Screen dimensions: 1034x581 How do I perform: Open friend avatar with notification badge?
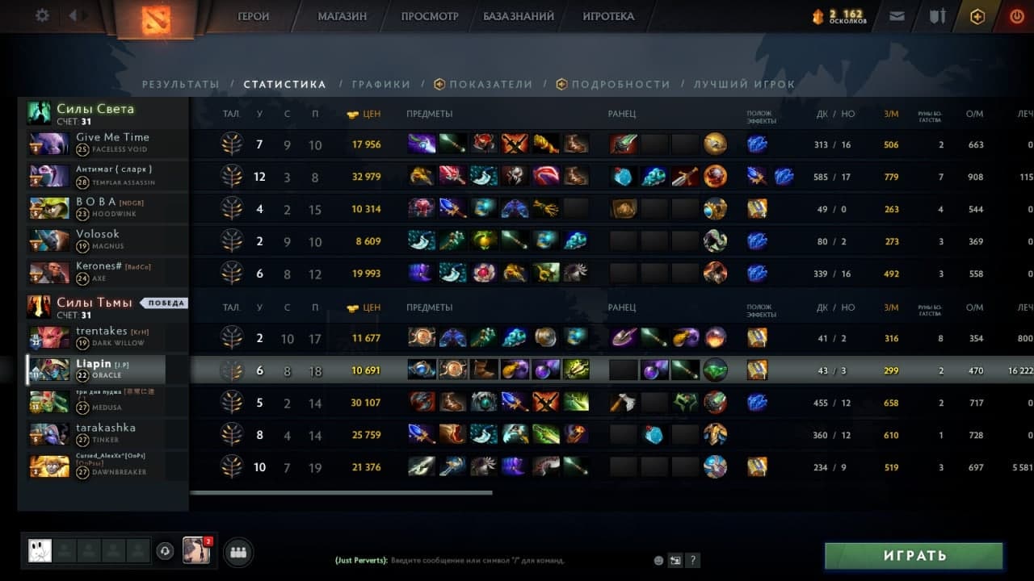(196, 550)
